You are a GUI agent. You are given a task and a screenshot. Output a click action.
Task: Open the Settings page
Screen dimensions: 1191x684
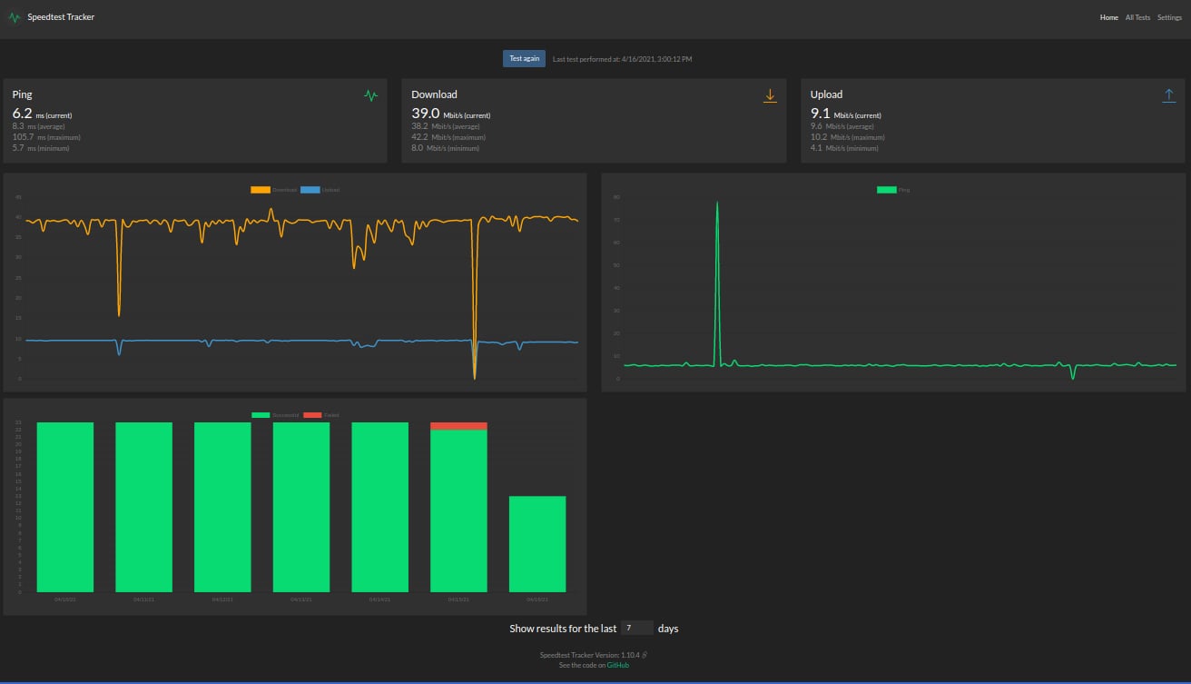(x=1169, y=17)
